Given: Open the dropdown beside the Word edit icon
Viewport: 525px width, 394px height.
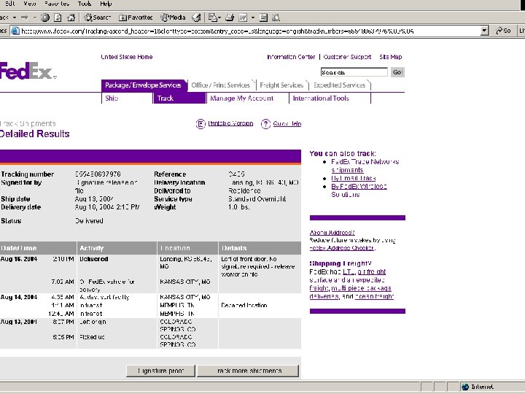Looking at the screenshot, I should (x=253, y=18).
